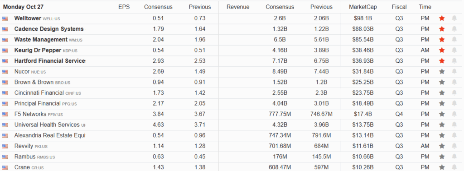464x171 pixels.
Task: Click the grey star for F5 Networks
Action: click(x=442, y=114)
